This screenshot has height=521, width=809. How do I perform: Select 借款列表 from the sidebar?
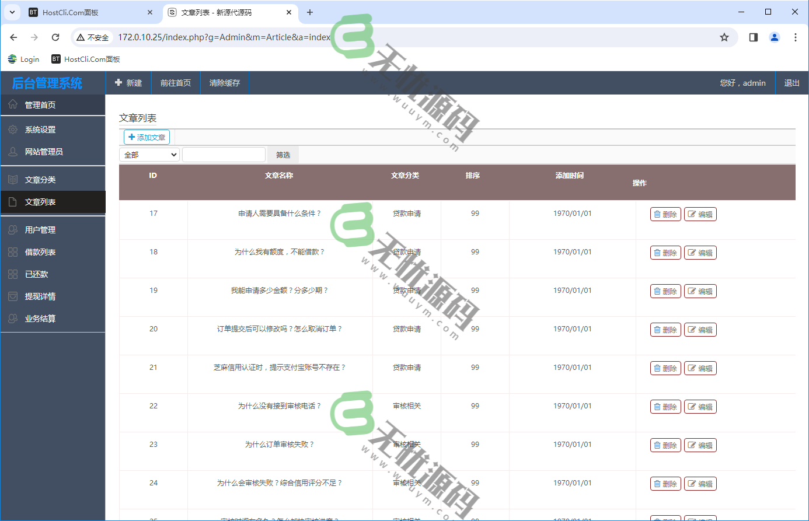point(13,252)
